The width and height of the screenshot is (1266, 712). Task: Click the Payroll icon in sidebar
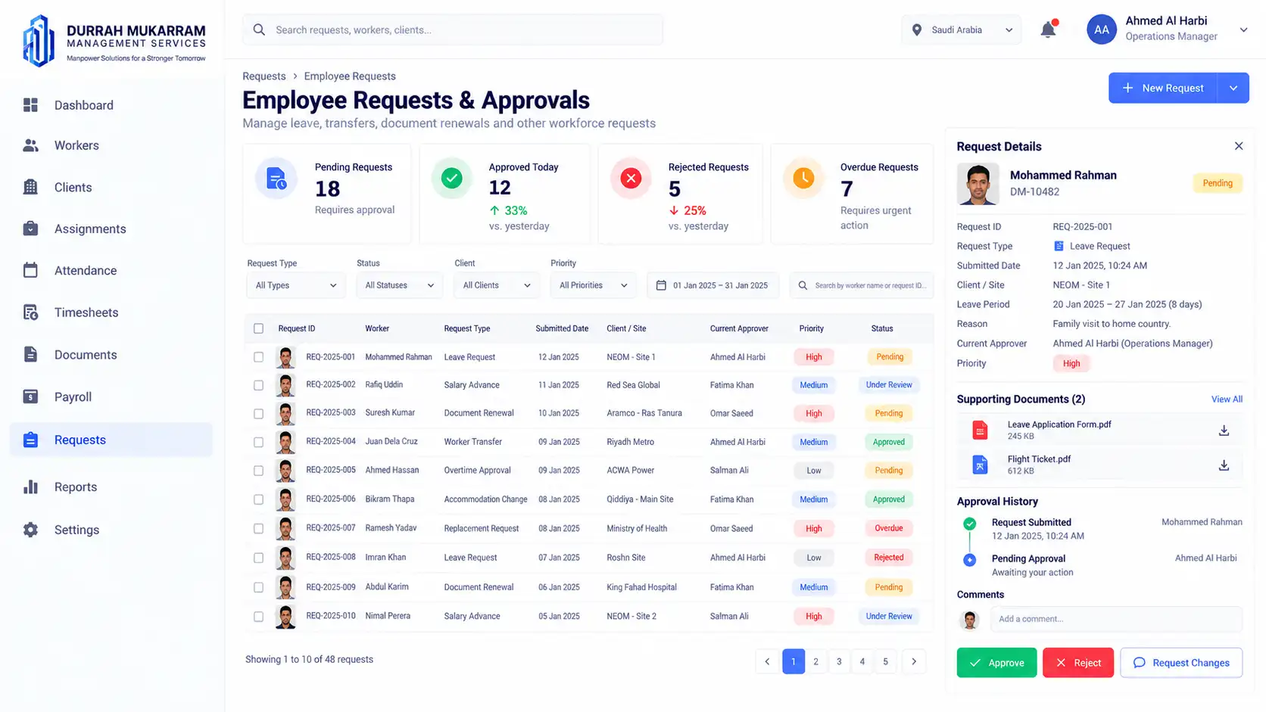click(30, 396)
